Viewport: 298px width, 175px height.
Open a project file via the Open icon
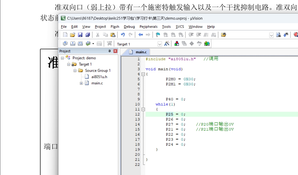[73, 35]
